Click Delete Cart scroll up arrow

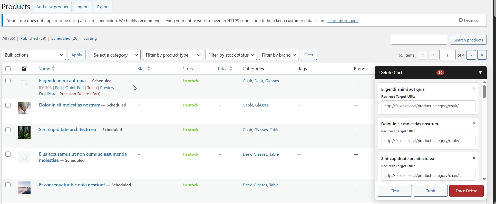point(484,82)
